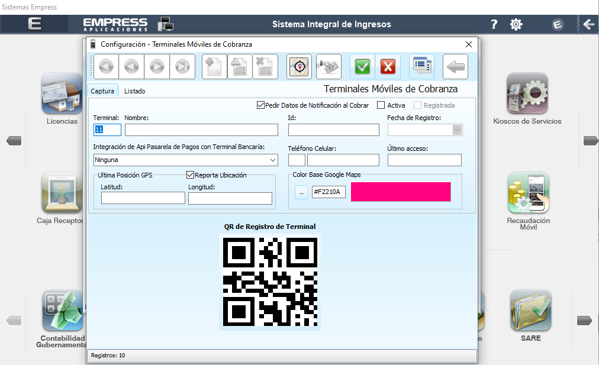Click the back arrow in dialog toolbar
599x365 pixels.
(x=455, y=67)
